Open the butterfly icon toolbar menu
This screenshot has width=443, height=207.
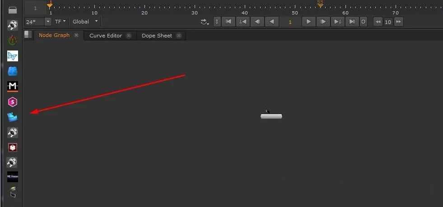point(13,56)
